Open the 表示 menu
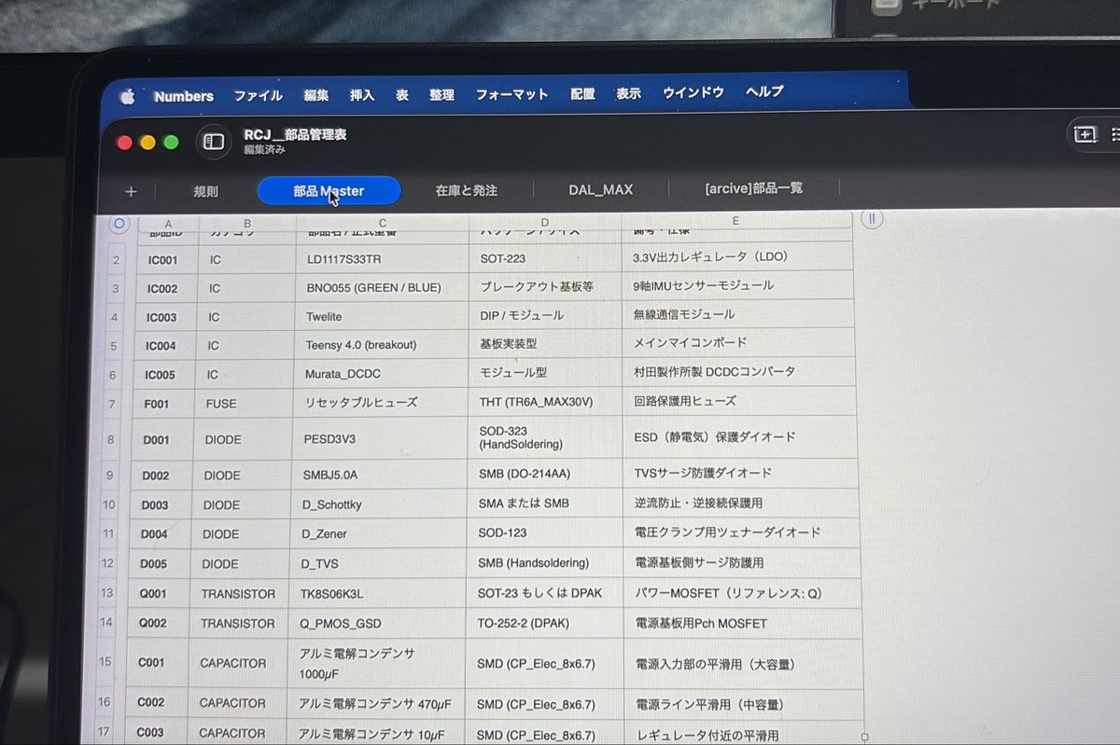 tap(628, 93)
